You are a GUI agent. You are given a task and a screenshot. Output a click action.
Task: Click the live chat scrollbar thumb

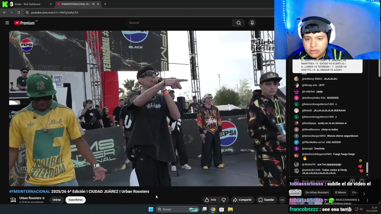[367, 167]
